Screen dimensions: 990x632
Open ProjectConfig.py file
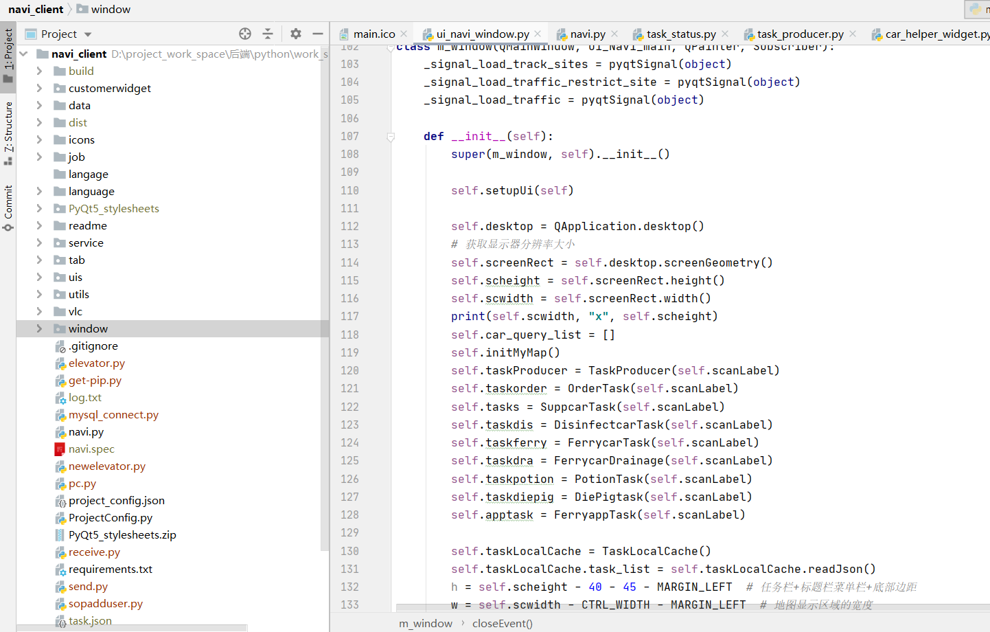coord(110,517)
